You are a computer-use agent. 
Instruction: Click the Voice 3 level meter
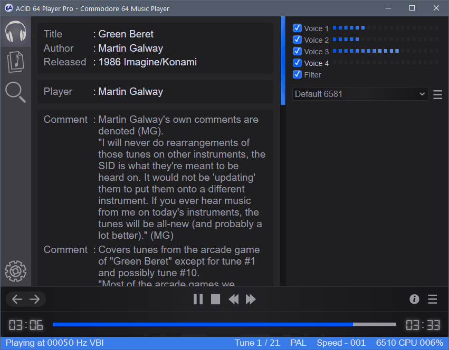tap(386, 51)
